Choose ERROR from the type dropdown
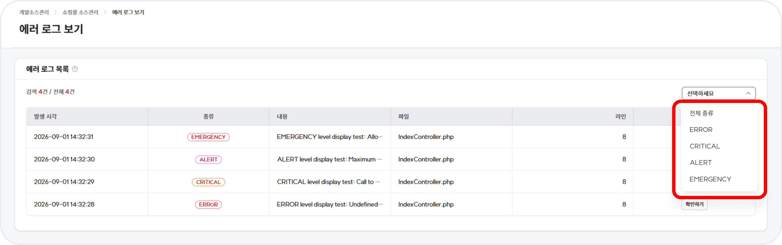 (x=701, y=130)
